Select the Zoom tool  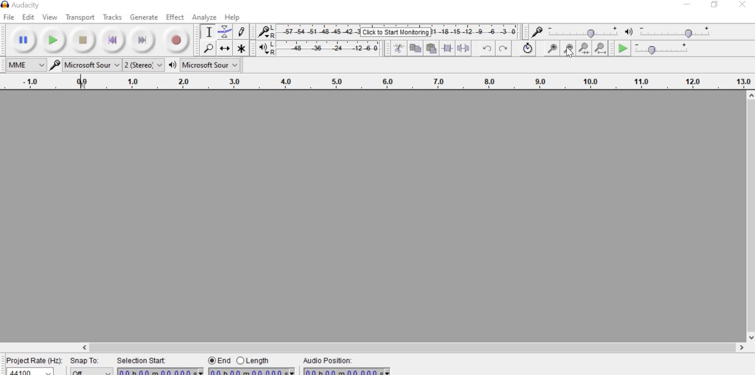click(209, 48)
